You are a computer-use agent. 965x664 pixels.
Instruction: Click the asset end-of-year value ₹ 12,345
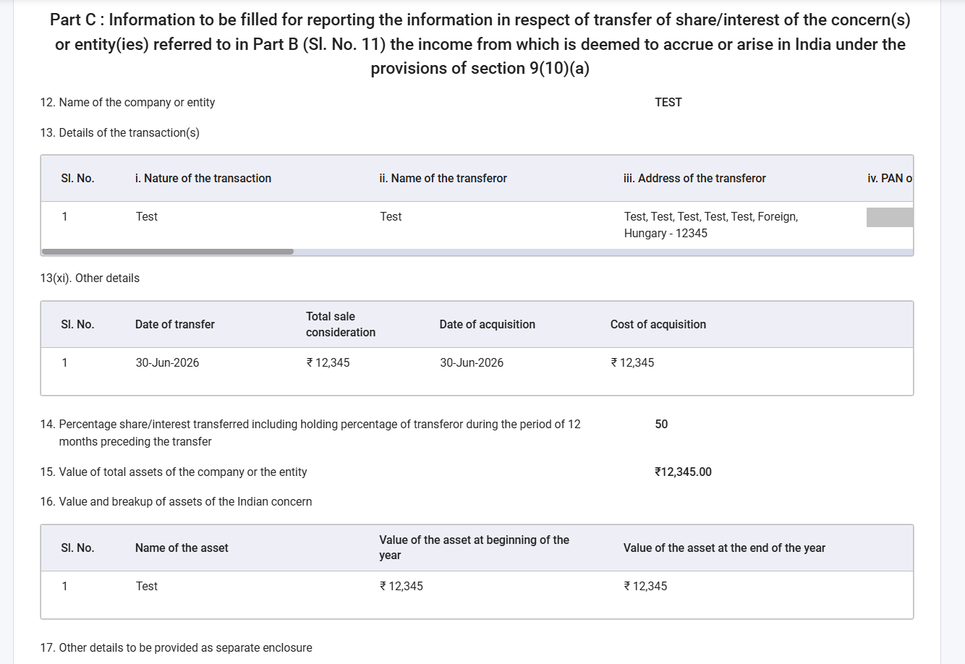click(x=645, y=586)
